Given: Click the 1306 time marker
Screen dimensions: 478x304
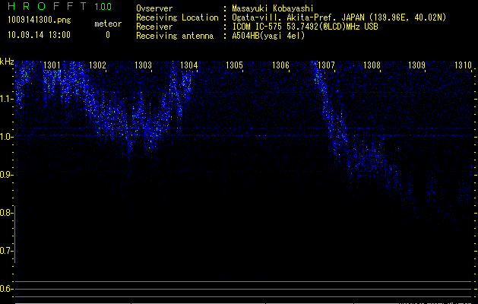Looking at the screenshot, I should (280, 65).
